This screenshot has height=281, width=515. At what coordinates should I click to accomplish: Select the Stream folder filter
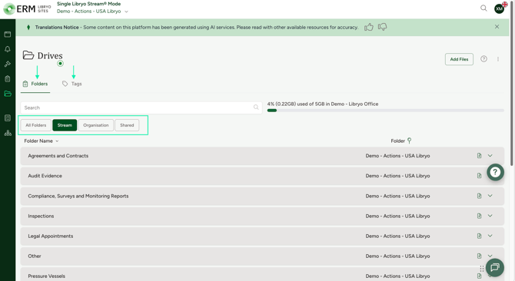click(x=65, y=125)
